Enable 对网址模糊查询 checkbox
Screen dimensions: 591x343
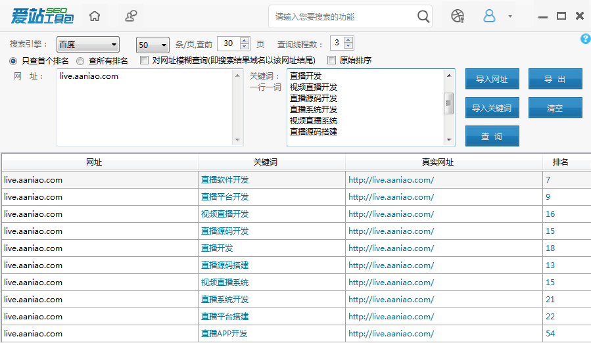144,60
